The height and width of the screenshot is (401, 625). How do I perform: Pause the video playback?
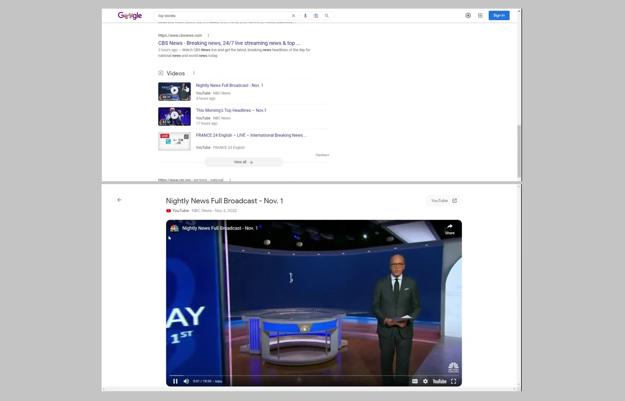click(175, 381)
